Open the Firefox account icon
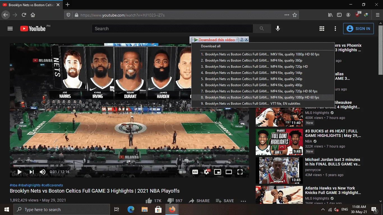Screen dimensions: 383x215 coord(348,15)
